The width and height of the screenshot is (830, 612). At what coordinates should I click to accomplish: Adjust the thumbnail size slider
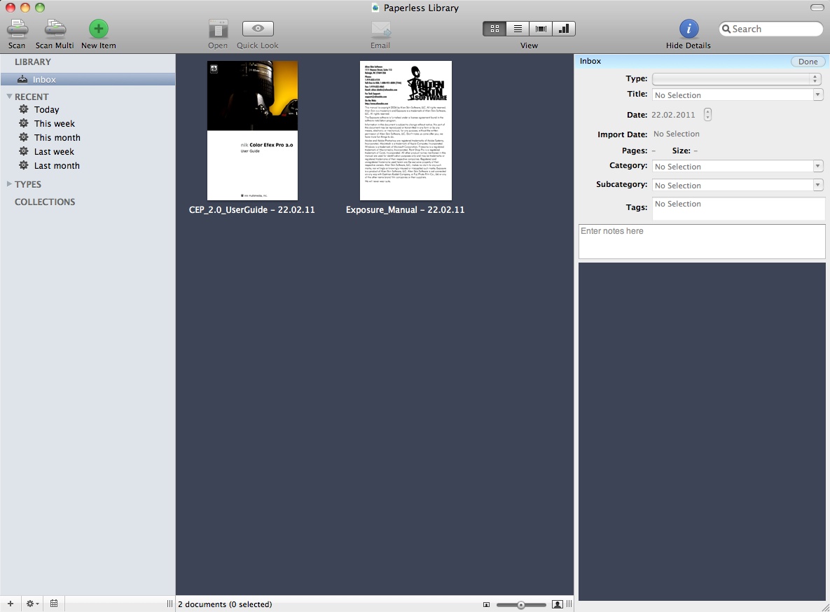tap(521, 604)
